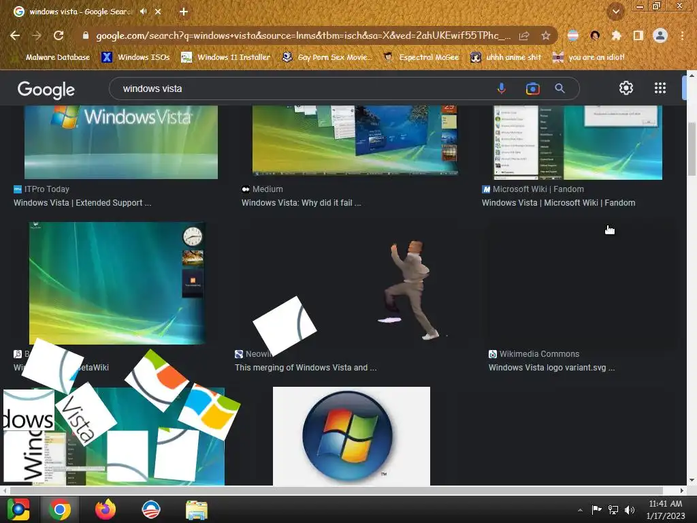
Task: Open the Windows 11 Installer bookmark
Action: (x=226, y=57)
